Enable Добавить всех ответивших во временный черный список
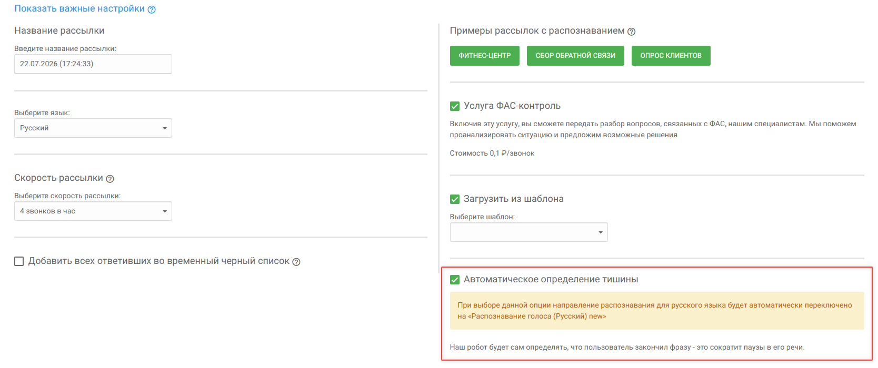Viewport: 878px width, 368px height. pos(19,261)
